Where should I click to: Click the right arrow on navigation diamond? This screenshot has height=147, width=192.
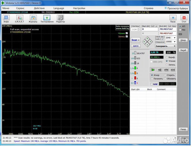151,42
